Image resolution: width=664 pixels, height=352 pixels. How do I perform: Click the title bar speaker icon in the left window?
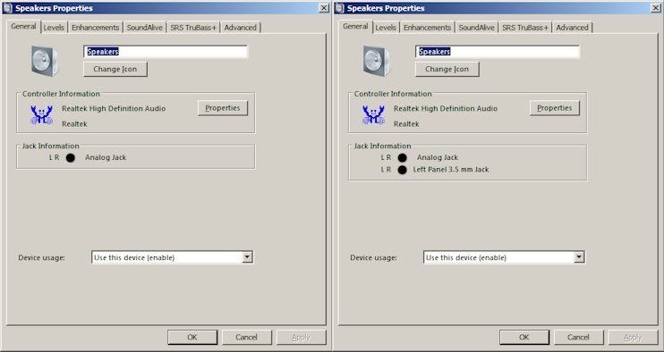[8, 8]
